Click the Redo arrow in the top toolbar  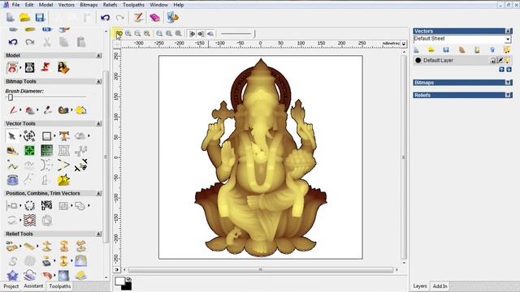[119, 17]
